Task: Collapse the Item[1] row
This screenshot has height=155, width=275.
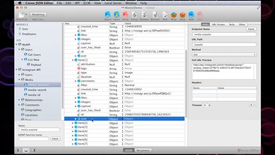Action: click(73, 60)
